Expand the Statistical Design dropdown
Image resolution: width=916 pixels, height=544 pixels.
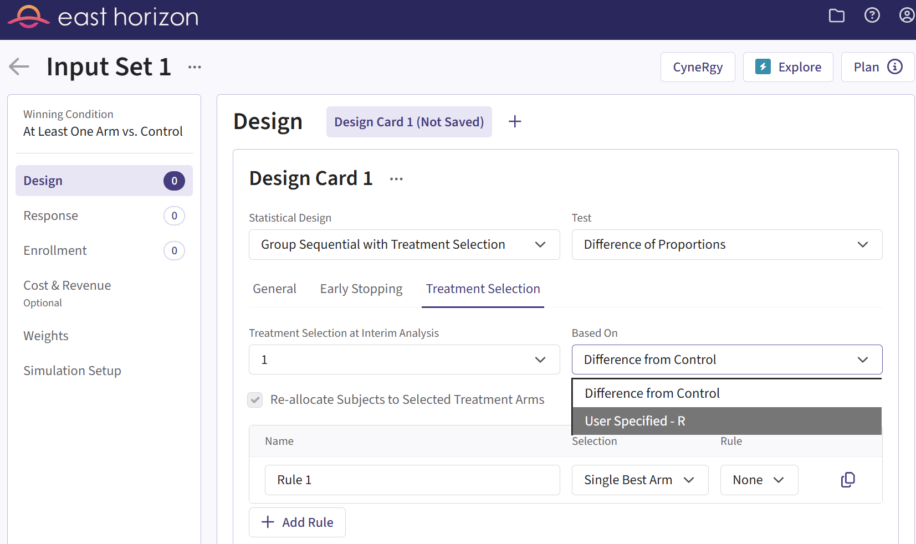404,245
